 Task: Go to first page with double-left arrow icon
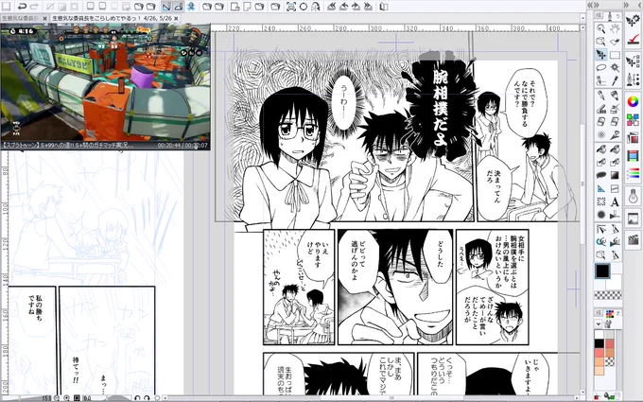coord(332,7)
